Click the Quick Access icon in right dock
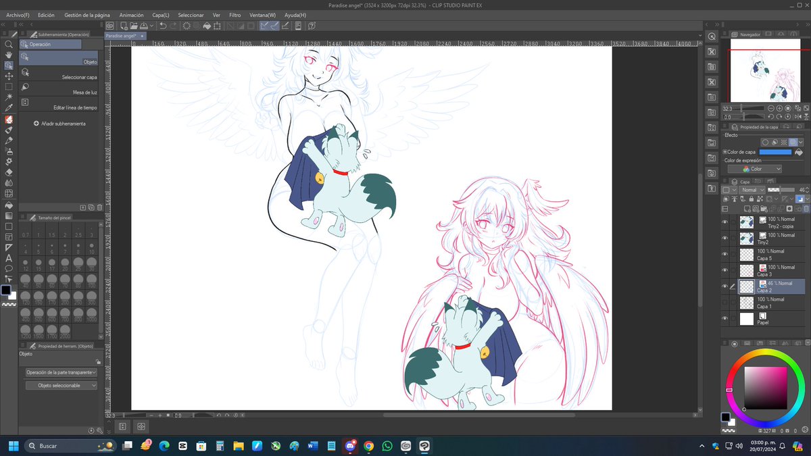Viewport: 811px width, 456px height. (712, 36)
